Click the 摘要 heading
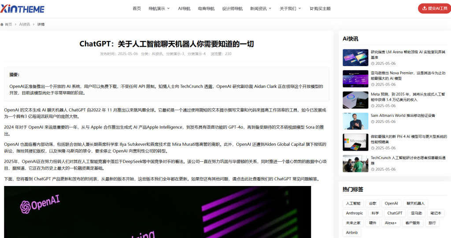Viewport: 451px width, 238px height. tap(15, 74)
